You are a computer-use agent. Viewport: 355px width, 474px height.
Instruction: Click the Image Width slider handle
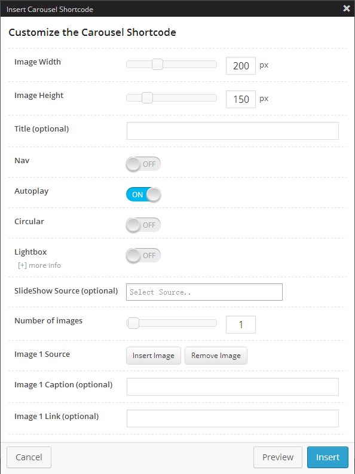pyautogui.click(x=157, y=65)
